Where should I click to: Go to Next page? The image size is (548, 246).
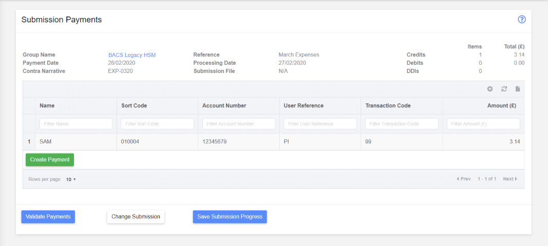click(x=510, y=179)
